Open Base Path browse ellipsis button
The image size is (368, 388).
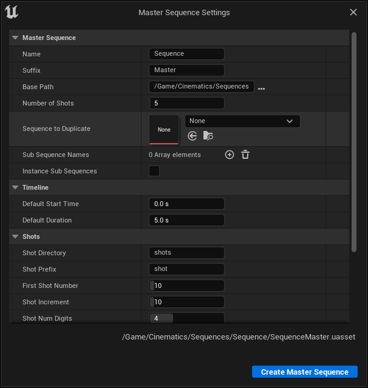click(x=262, y=89)
